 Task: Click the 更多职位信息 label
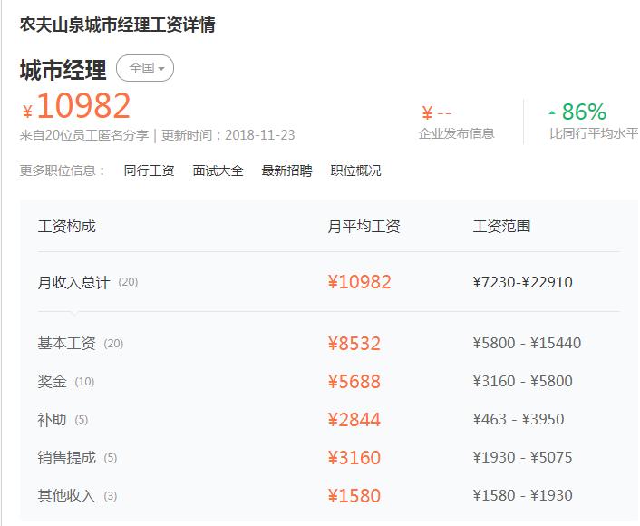coord(62,170)
